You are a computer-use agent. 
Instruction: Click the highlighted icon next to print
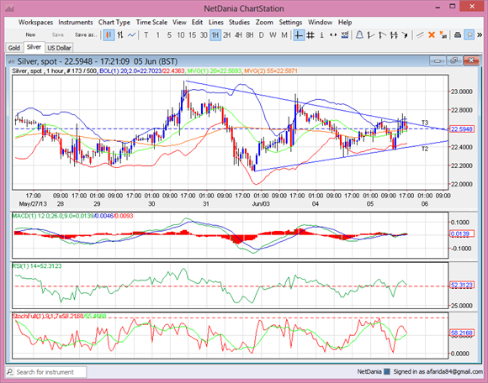pos(469,35)
